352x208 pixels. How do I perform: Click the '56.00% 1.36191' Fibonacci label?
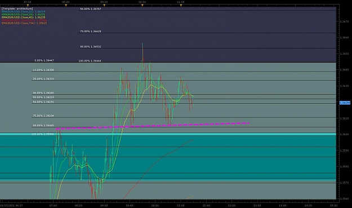pos(43,102)
